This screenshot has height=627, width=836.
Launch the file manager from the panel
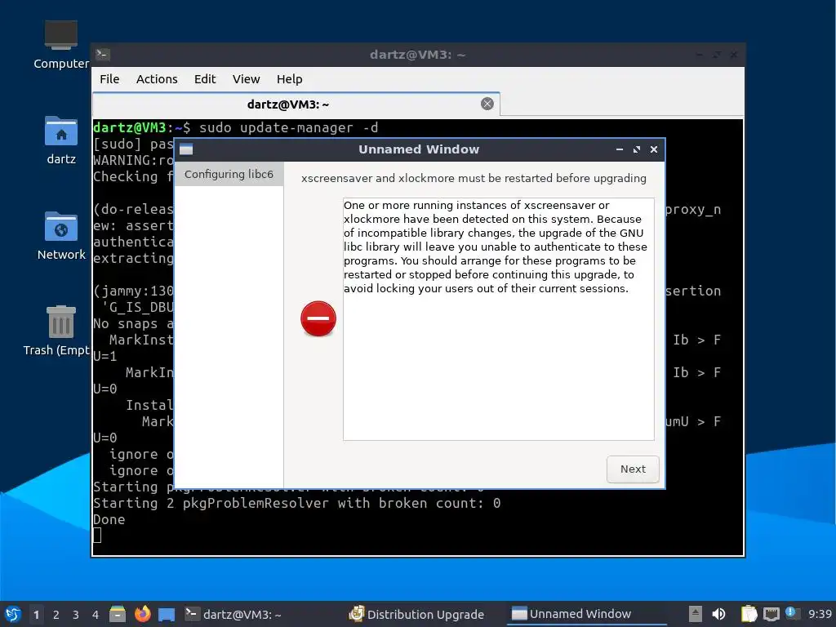pos(118,614)
